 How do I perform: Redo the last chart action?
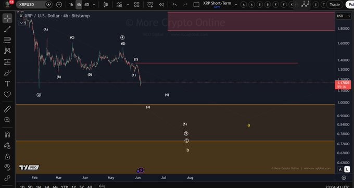point(185,5)
